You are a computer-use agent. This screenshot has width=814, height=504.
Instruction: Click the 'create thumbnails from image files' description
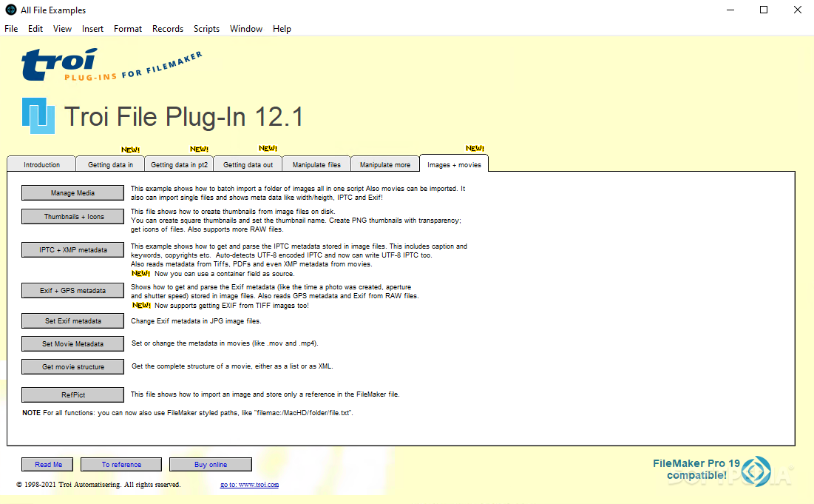click(x=296, y=221)
